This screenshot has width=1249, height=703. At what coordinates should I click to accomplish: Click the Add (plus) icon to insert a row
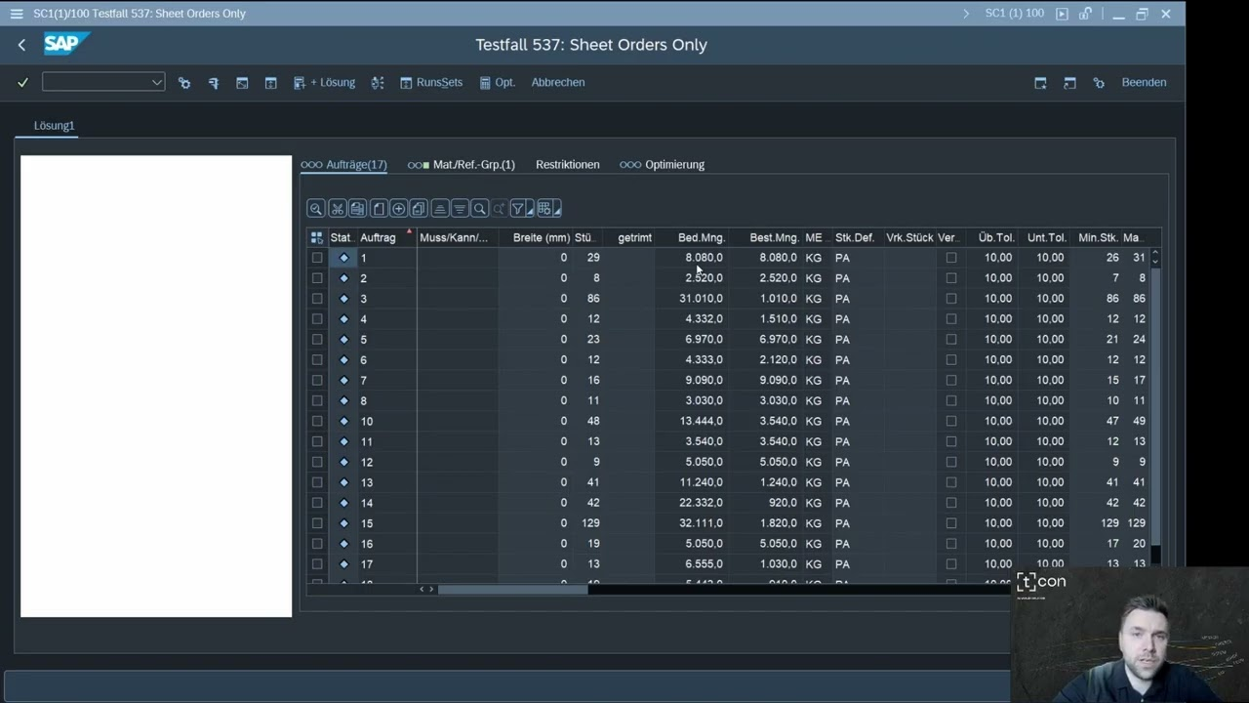(398, 208)
